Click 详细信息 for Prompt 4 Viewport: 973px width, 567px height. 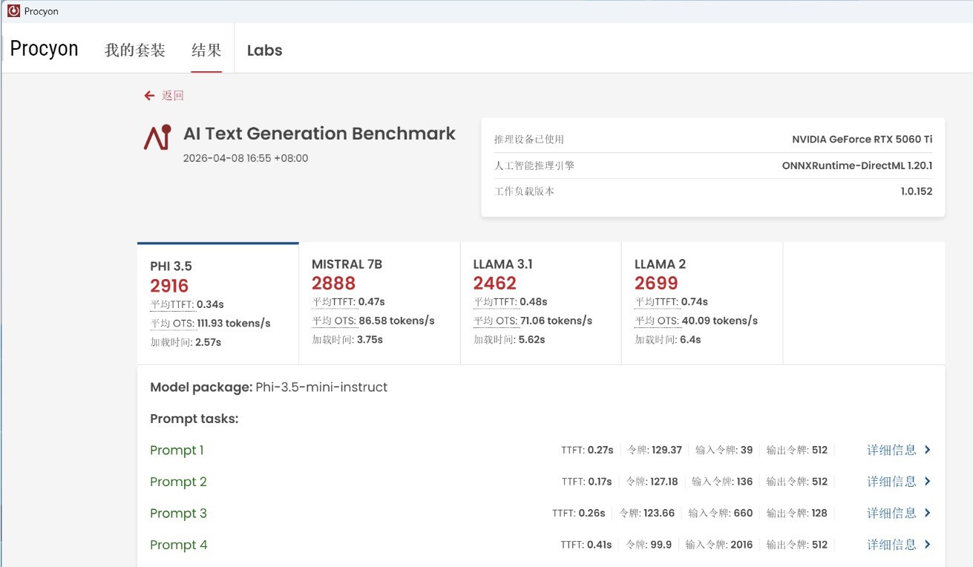pyautogui.click(x=891, y=545)
